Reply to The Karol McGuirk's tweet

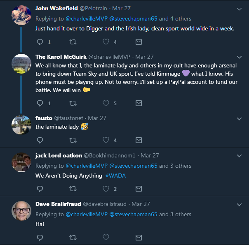[x=40, y=103]
